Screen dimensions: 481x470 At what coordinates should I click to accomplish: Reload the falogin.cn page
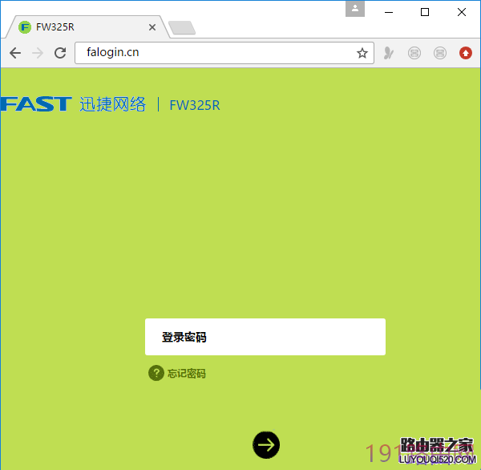60,53
